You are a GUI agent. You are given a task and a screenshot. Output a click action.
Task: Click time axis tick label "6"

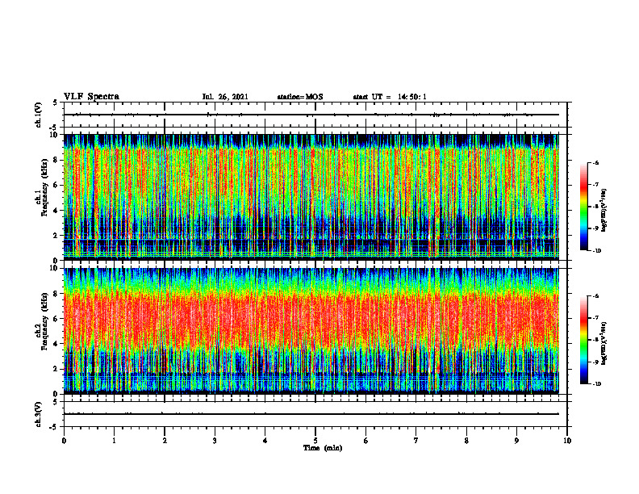tap(366, 441)
